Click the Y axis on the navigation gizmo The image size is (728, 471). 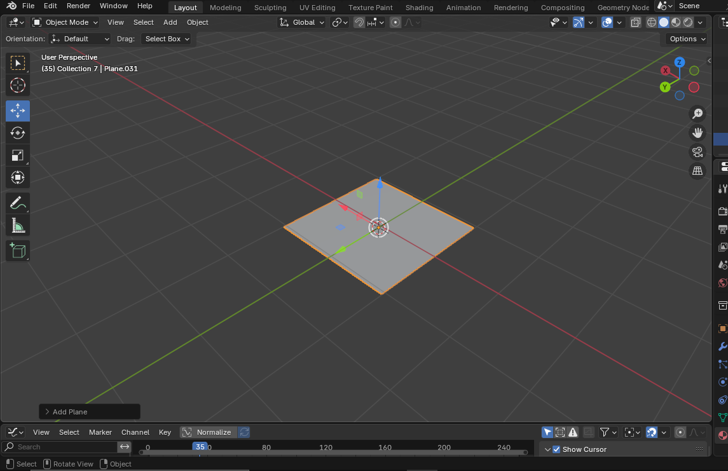pos(665,87)
